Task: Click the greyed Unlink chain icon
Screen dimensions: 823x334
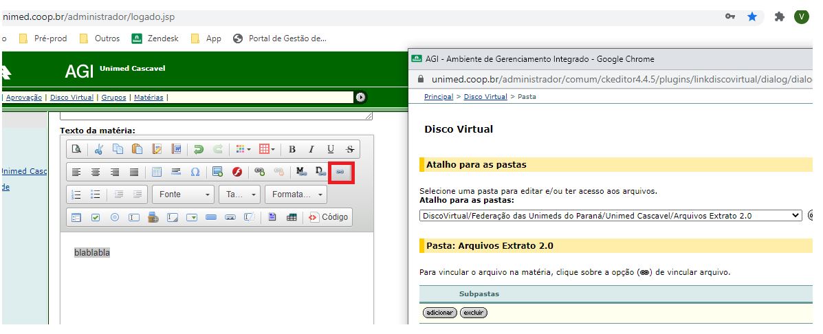Action: pyautogui.click(x=278, y=172)
